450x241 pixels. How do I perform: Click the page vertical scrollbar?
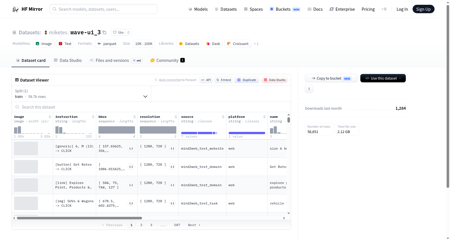click(448, 96)
